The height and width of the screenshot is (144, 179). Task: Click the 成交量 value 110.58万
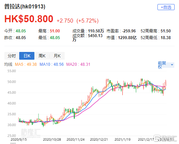click(x=96, y=31)
